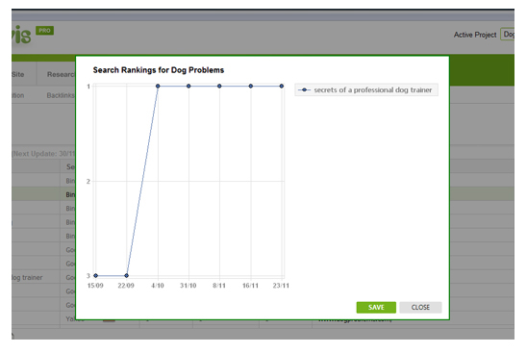The height and width of the screenshot is (353, 527).
Task: Click the green PRO badge
Action: 44,31
